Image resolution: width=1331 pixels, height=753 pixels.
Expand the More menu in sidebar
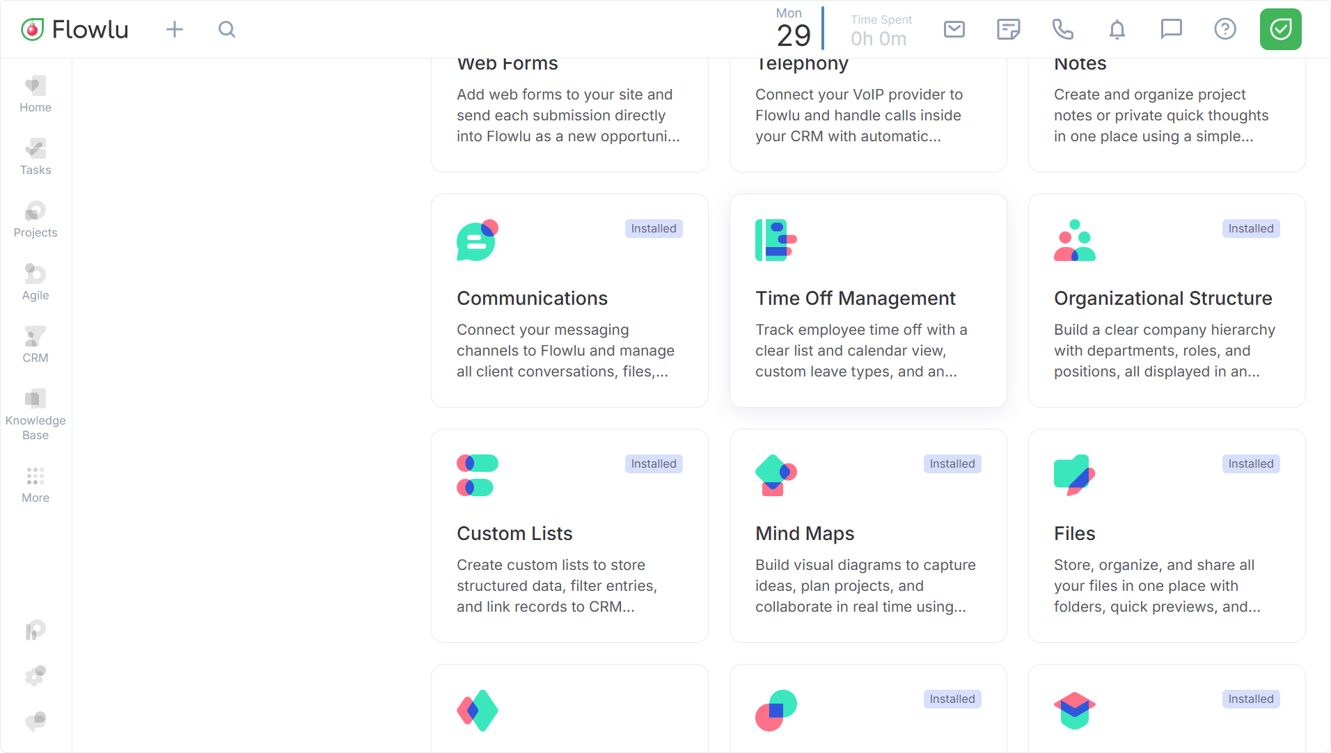pos(36,484)
